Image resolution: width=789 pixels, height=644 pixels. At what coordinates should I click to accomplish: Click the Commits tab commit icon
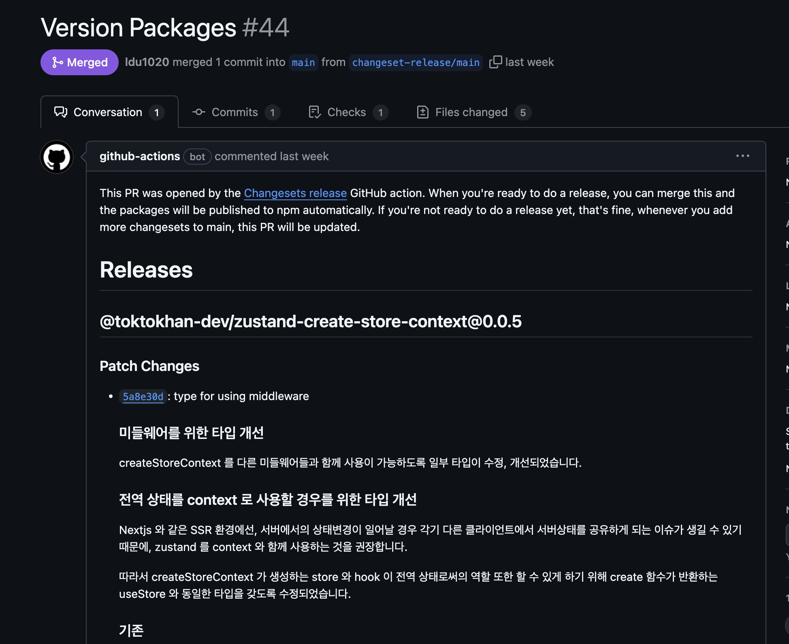pos(198,112)
